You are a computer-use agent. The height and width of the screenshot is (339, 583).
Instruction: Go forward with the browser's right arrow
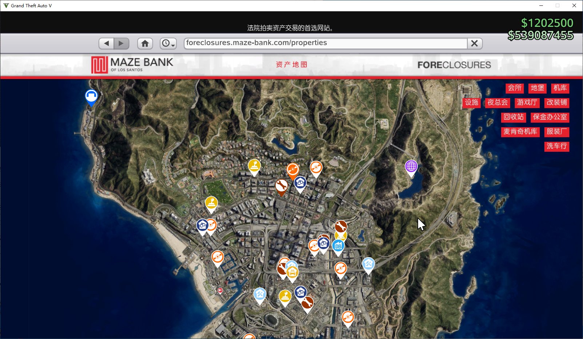(122, 43)
